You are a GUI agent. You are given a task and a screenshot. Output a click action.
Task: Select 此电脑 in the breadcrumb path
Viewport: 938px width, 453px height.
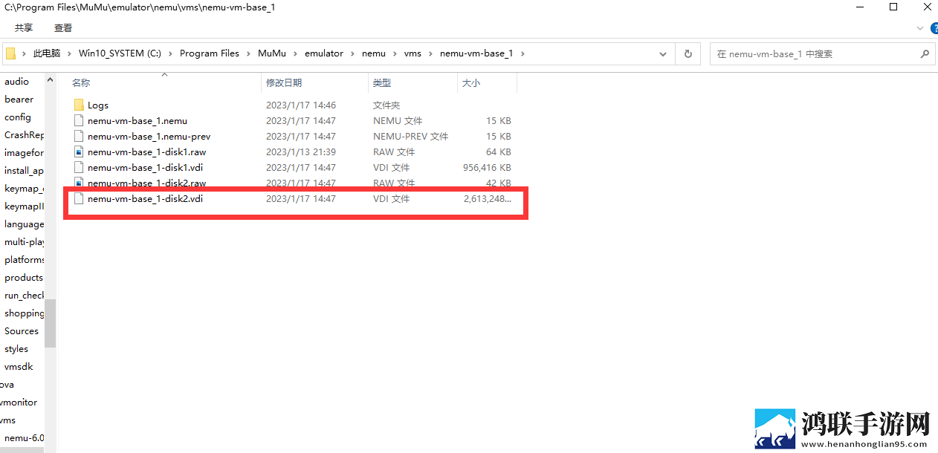tap(47, 53)
